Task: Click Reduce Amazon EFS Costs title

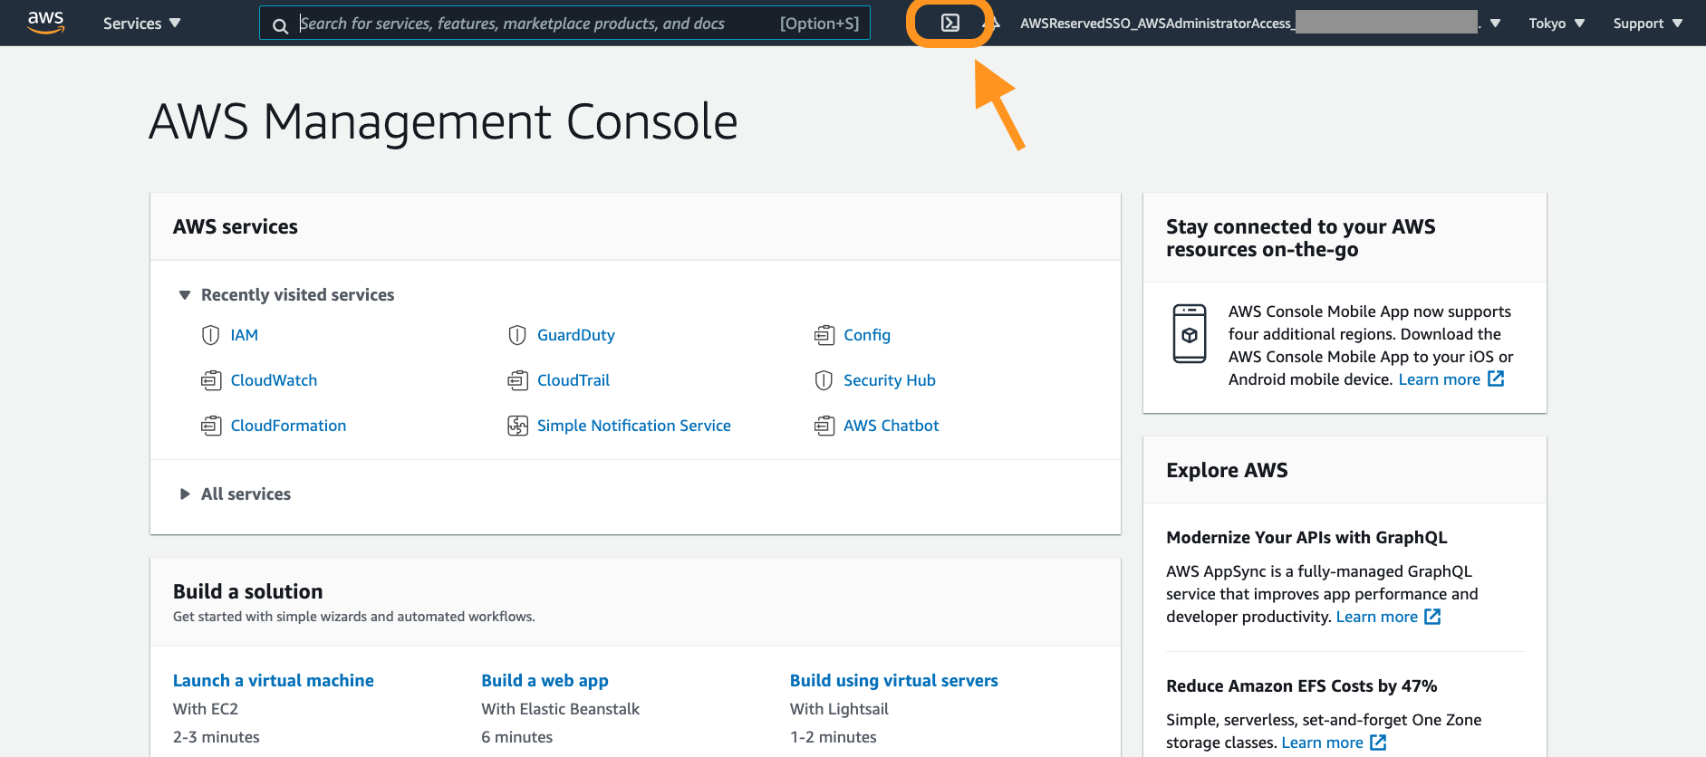Action: [1302, 685]
